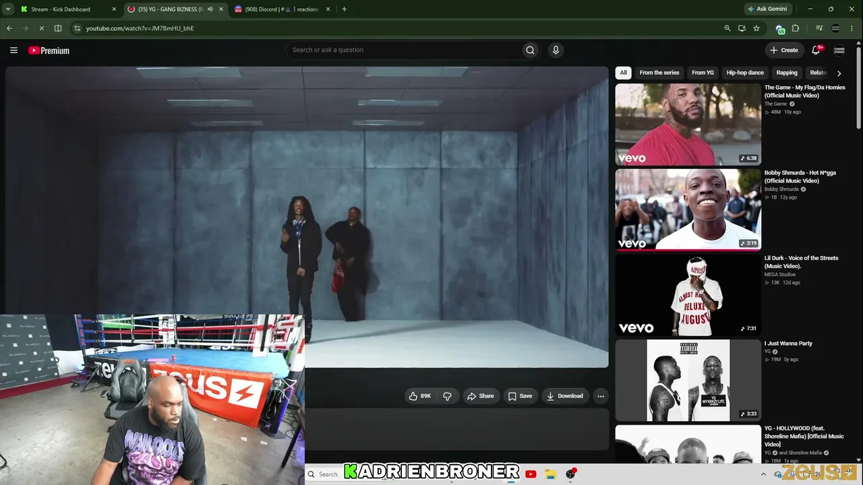Viewport: 863px width, 485px height.
Task: Click the YouTube search magnifier button
Action: click(x=530, y=50)
